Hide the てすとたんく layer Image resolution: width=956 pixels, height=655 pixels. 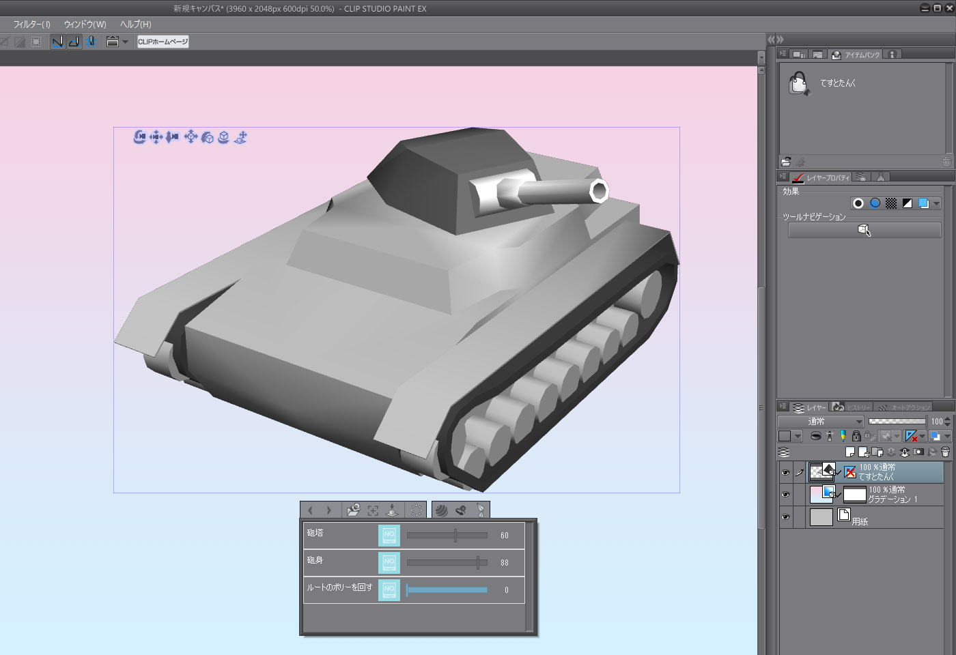[x=785, y=472]
